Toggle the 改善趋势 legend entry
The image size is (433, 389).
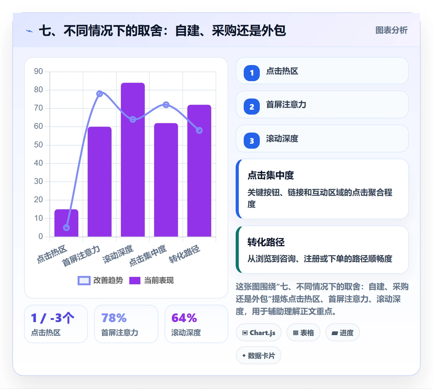pyautogui.click(x=100, y=280)
